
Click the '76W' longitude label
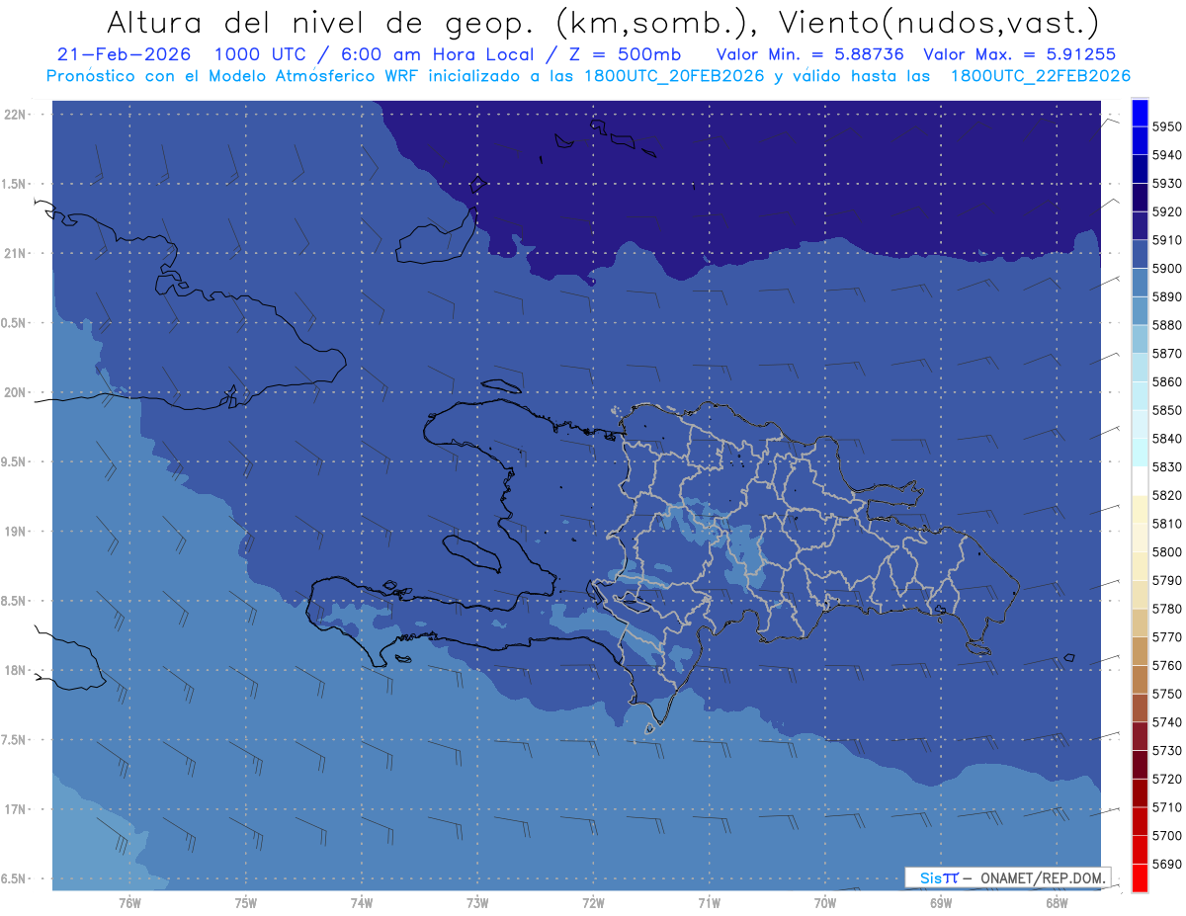pyautogui.click(x=129, y=903)
